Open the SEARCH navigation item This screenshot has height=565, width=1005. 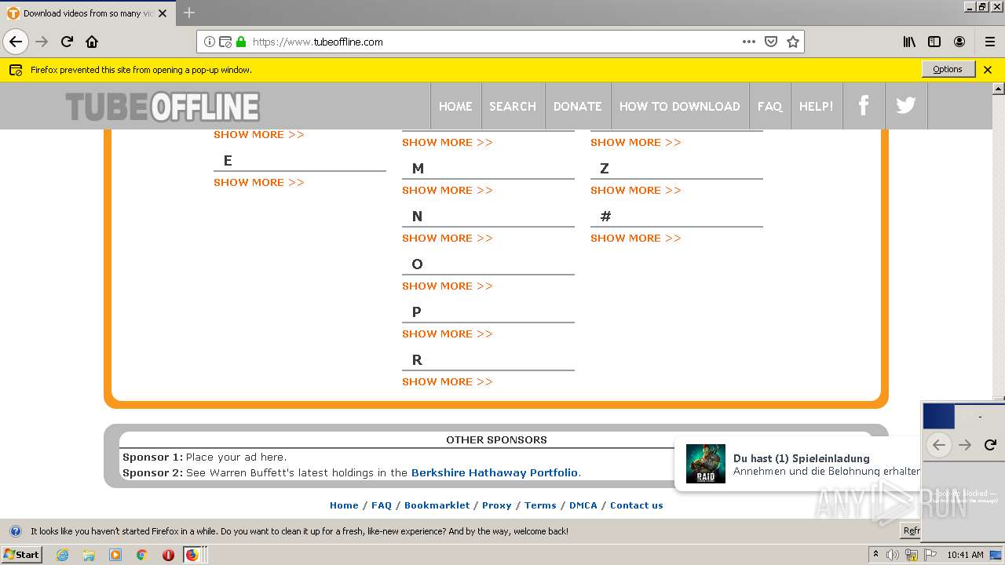513,106
